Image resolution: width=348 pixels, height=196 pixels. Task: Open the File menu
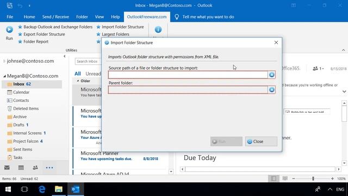(x=10, y=17)
